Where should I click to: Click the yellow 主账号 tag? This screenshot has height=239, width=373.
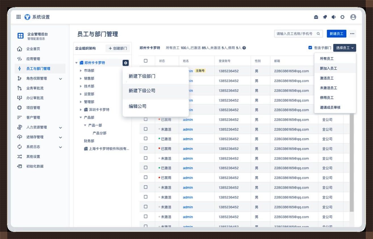click(200, 71)
